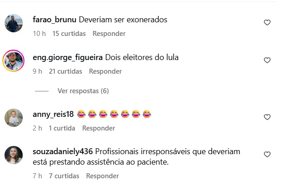The image size is (282, 186).
Task: Open farao_brunu's profile picture
Action: pyautogui.click(x=14, y=23)
